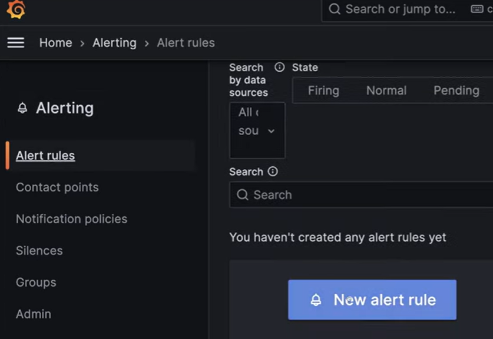Filter alerts by Firing state
493x339 pixels.
coord(323,90)
